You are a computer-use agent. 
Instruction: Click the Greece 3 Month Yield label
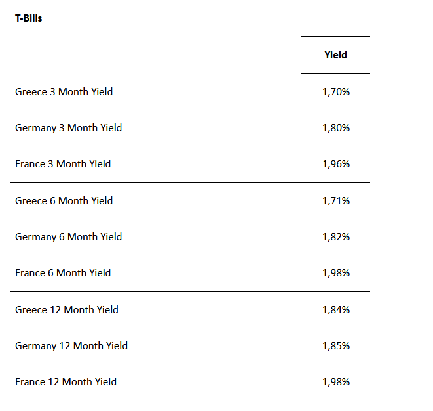pyautogui.click(x=64, y=92)
